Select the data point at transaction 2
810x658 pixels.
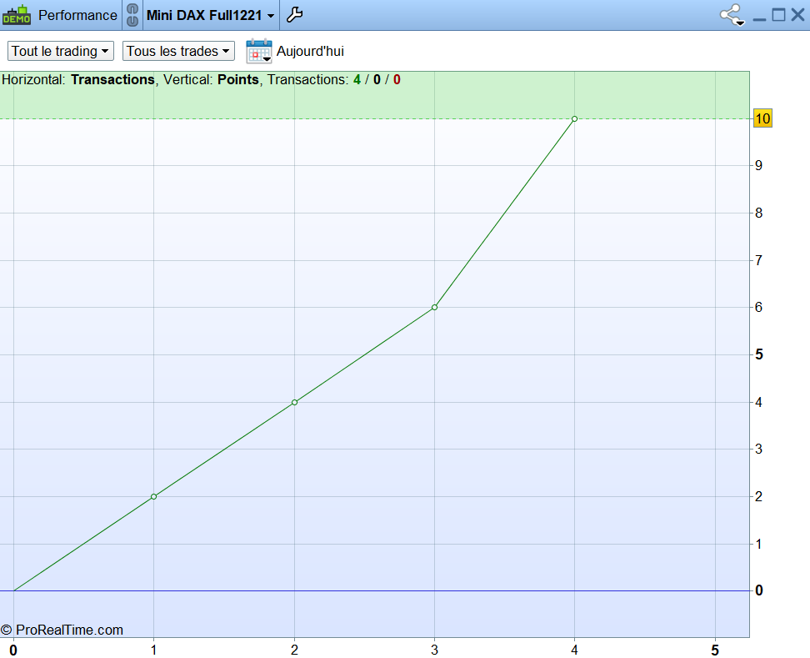(294, 402)
